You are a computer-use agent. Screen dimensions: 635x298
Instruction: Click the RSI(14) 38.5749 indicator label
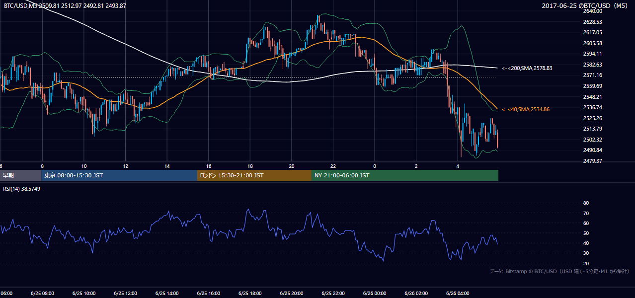click(21, 189)
